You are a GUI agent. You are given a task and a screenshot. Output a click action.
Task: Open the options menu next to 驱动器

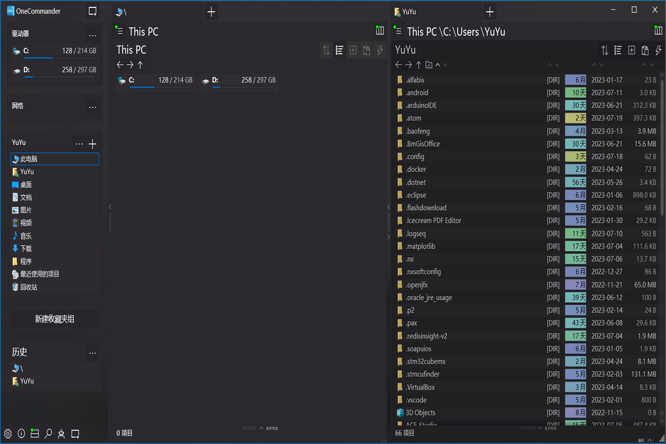point(92,35)
